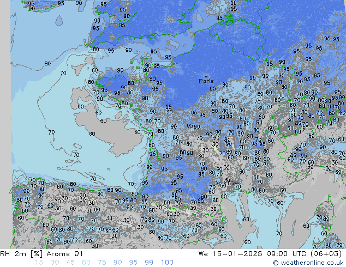Click the 'RH 2m [%]' parameter title
Screen dimensions: 346x267
[x=21, y=254]
